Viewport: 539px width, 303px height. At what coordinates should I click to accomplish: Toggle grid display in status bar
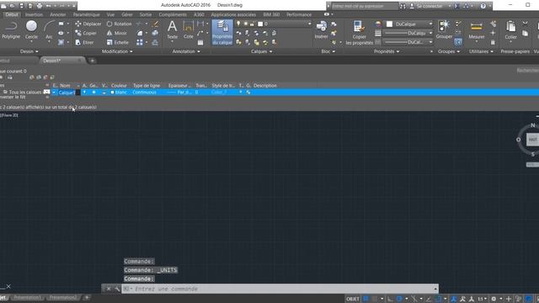coord(366,299)
